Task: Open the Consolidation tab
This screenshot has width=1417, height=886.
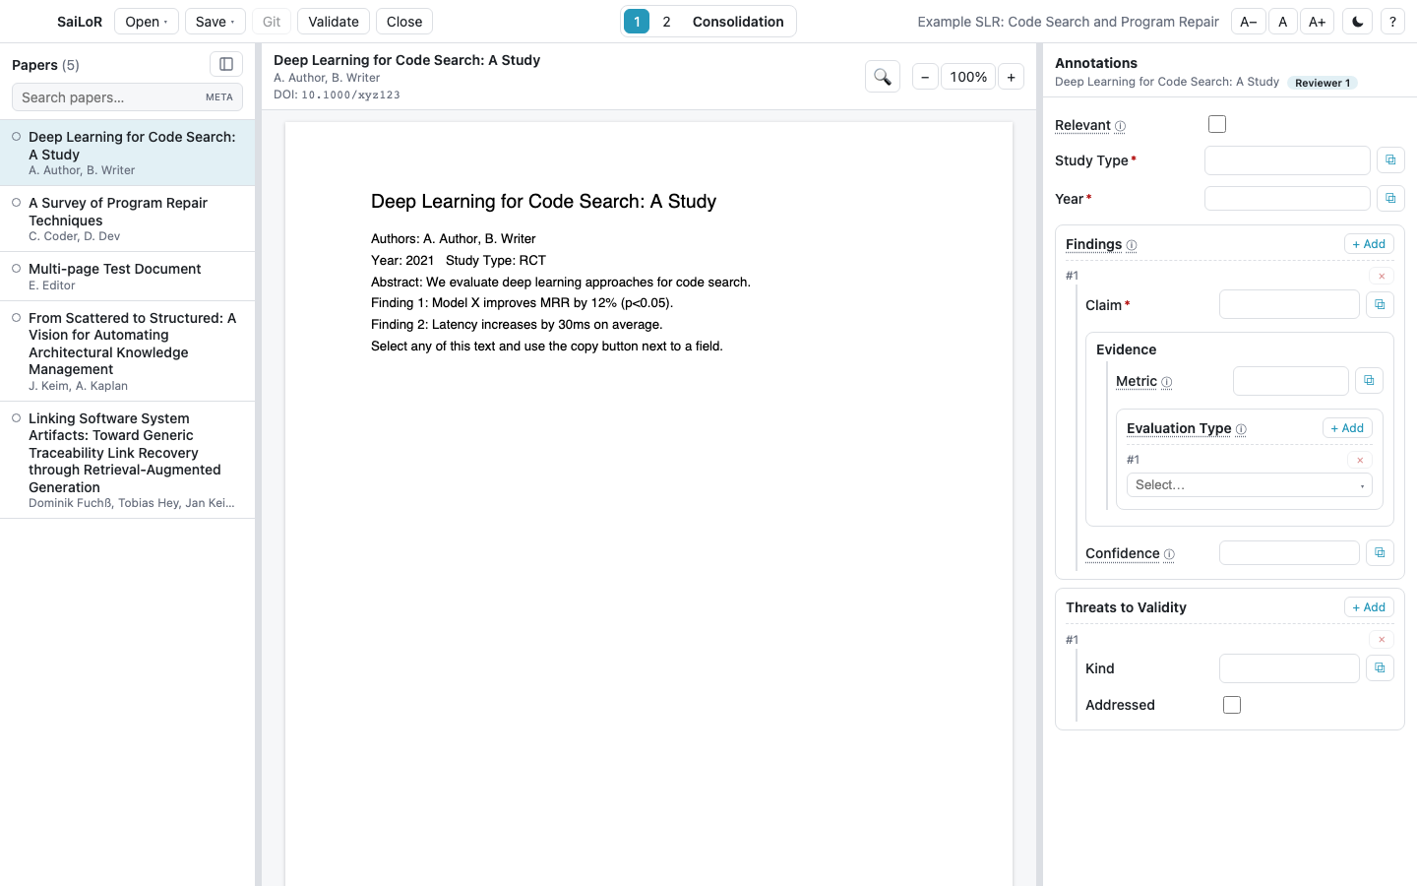Action: pyautogui.click(x=738, y=22)
